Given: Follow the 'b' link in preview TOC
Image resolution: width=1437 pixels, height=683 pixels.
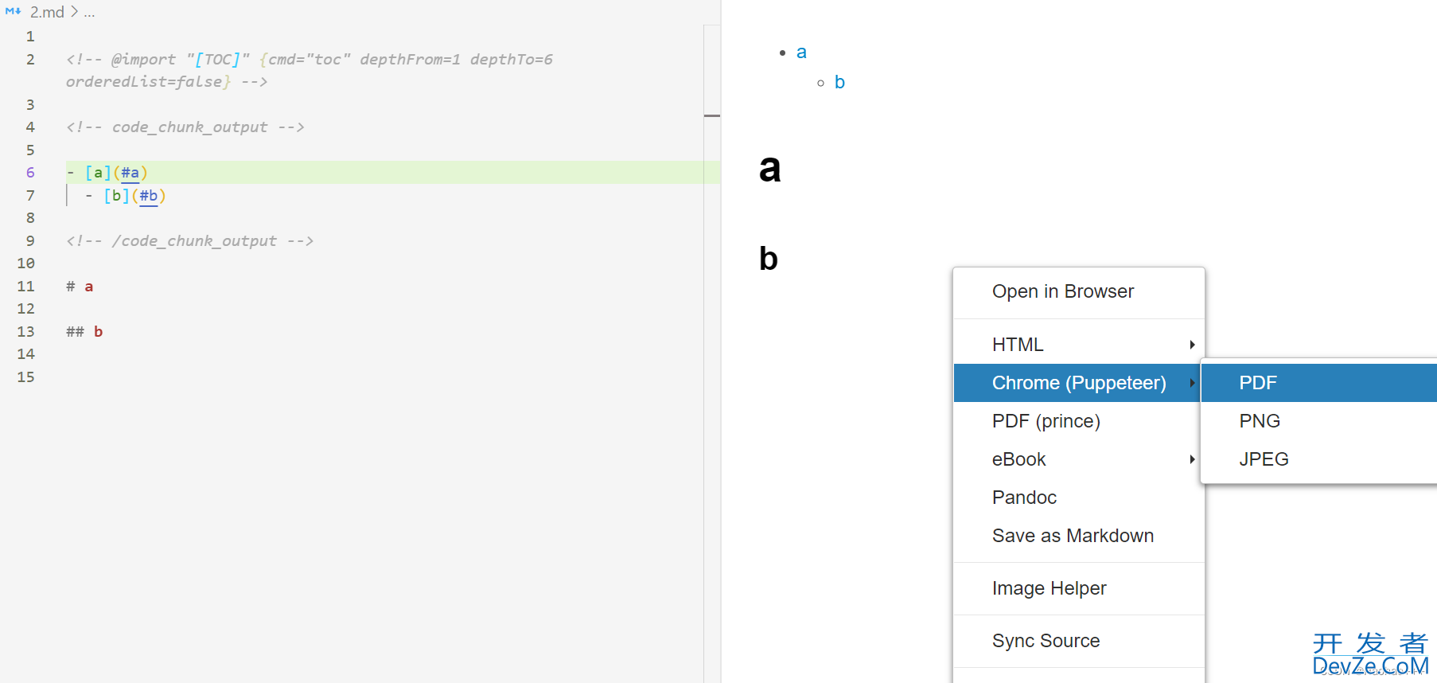Looking at the screenshot, I should pyautogui.click(x=839, y=82).
